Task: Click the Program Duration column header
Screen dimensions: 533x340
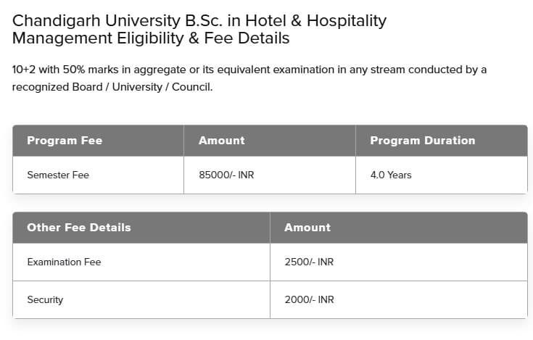Action: click(422, 141)
